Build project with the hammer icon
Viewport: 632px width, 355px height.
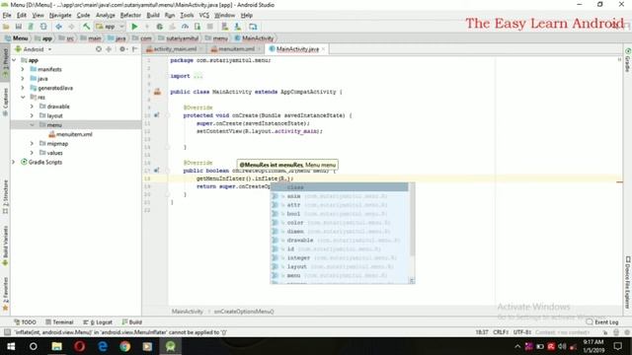86,27
